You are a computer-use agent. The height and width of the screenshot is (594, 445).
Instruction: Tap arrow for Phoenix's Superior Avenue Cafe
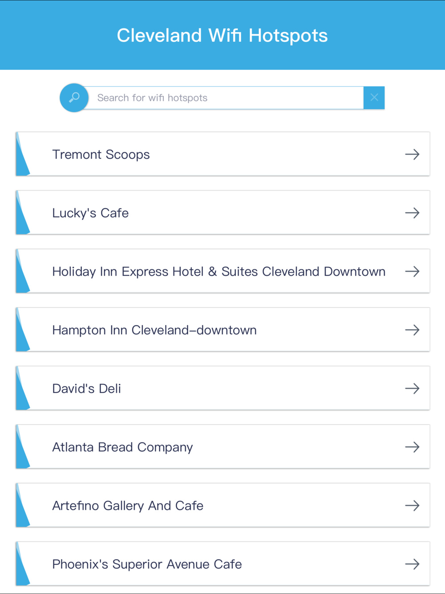coord(413,564)
